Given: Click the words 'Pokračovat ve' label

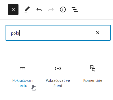Looking at the screenshot, I should coord(58,80).
